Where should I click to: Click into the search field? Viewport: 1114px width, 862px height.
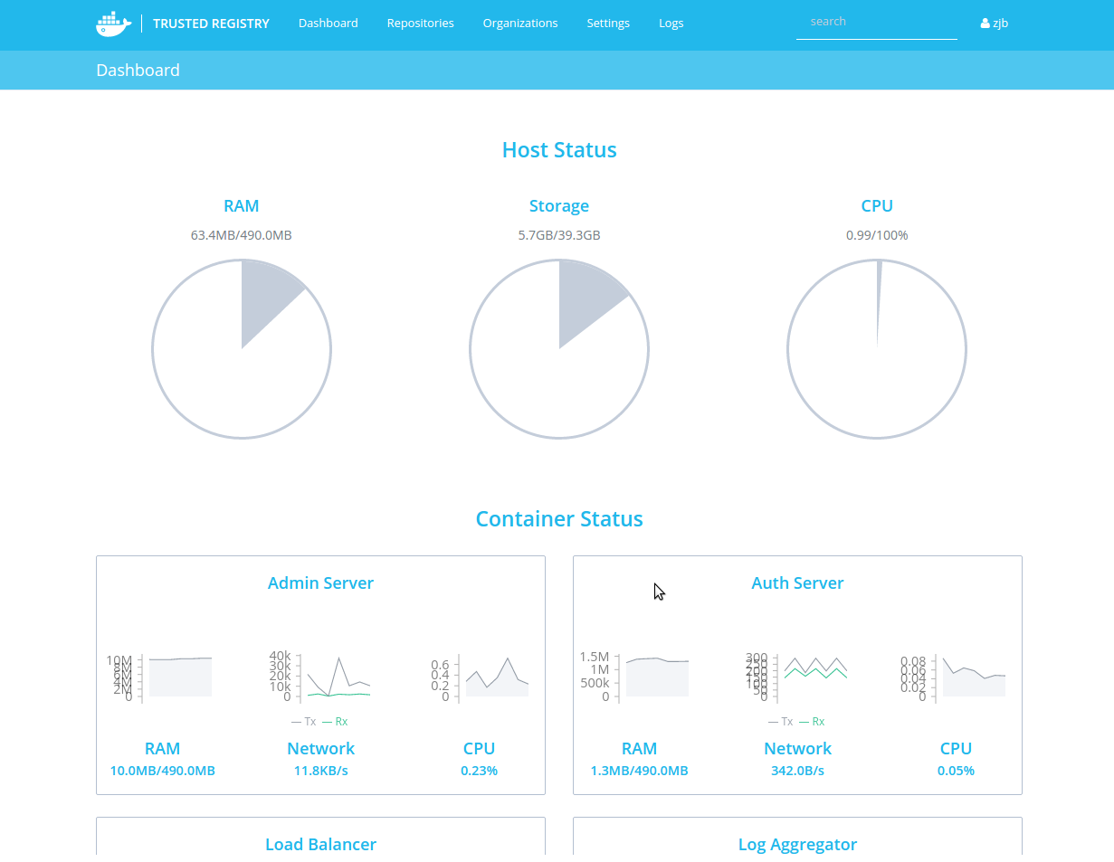click(875, 22)
